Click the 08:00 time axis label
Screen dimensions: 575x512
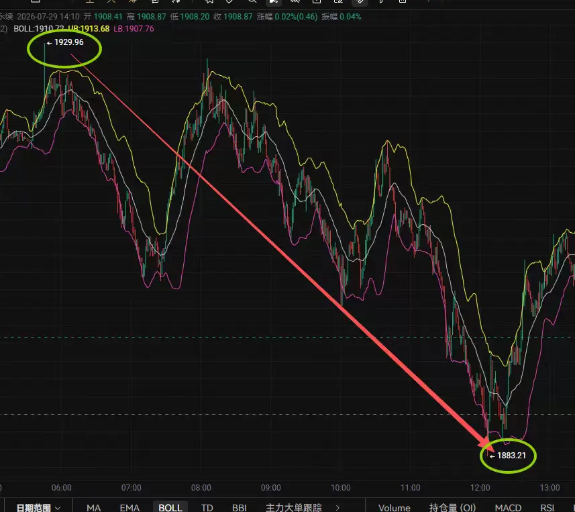click(201, 488)
